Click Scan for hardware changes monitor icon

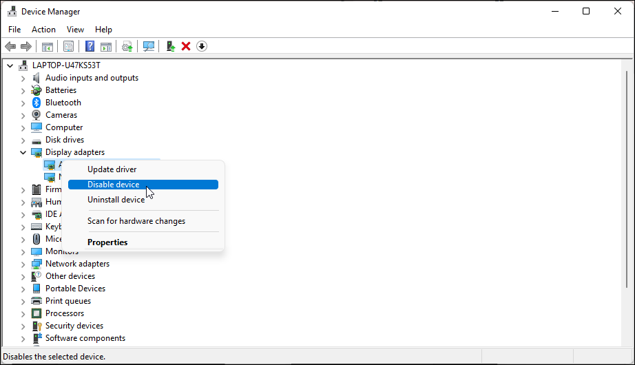(149, 47)
